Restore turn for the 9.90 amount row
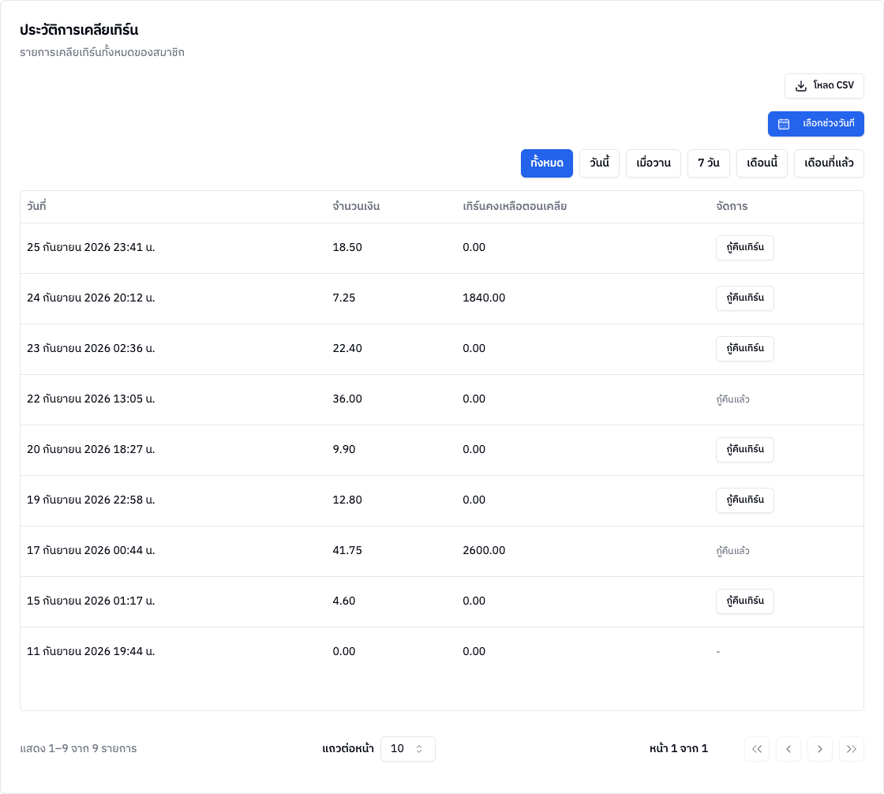 (x=745, y=449)
